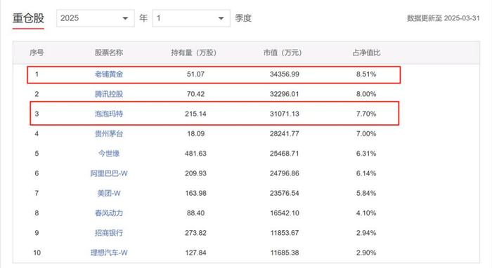Screen dimensions: 492x268
Task: Open the 春风动力 stock link
Action: 109,213
